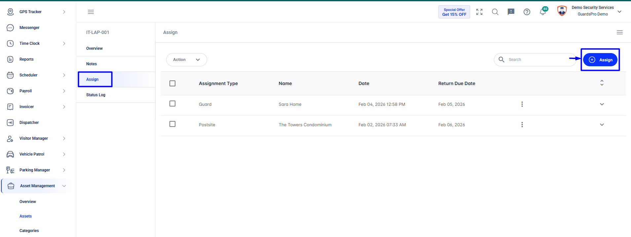Expand GPS Tracker submenu arrow
Viewport: 631px width, 237px height.
click(x=64, y=12)
